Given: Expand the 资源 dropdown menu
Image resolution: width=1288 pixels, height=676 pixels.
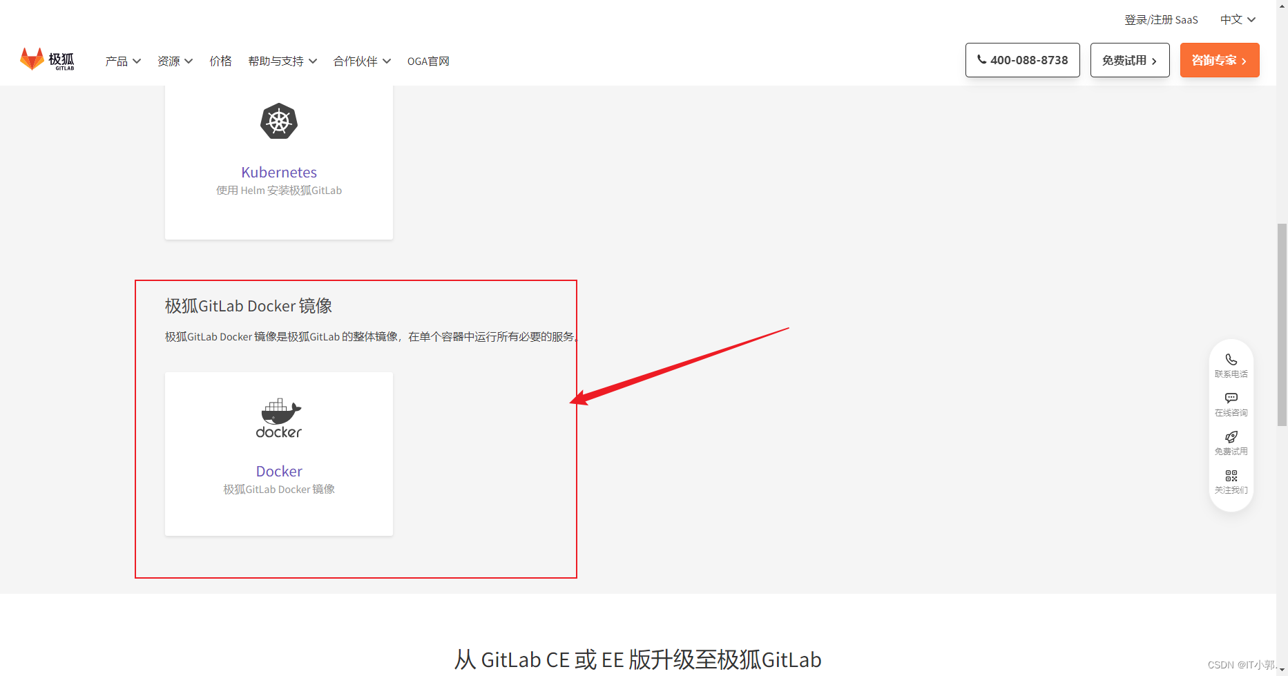Looking at the screenshot, I should [x=175, y=61].
